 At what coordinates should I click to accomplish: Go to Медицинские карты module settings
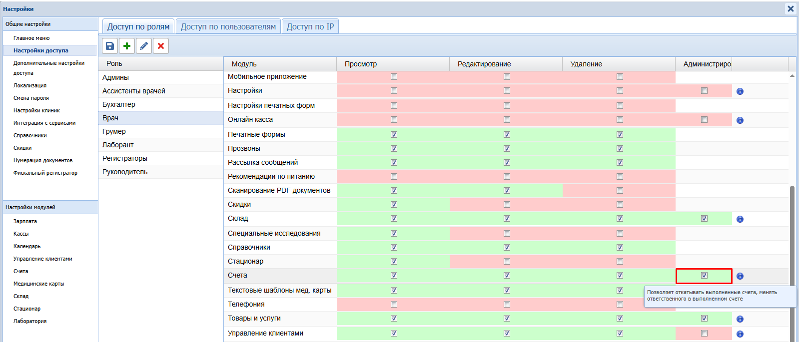38,284
